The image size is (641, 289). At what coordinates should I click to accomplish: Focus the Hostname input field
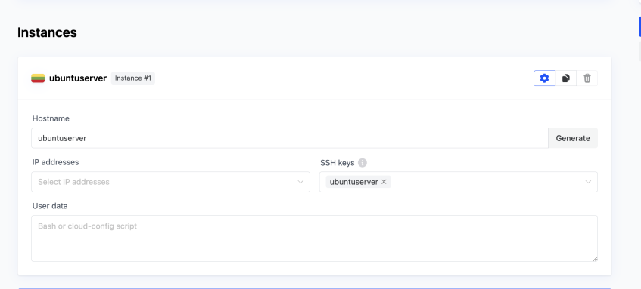(290, 138)
